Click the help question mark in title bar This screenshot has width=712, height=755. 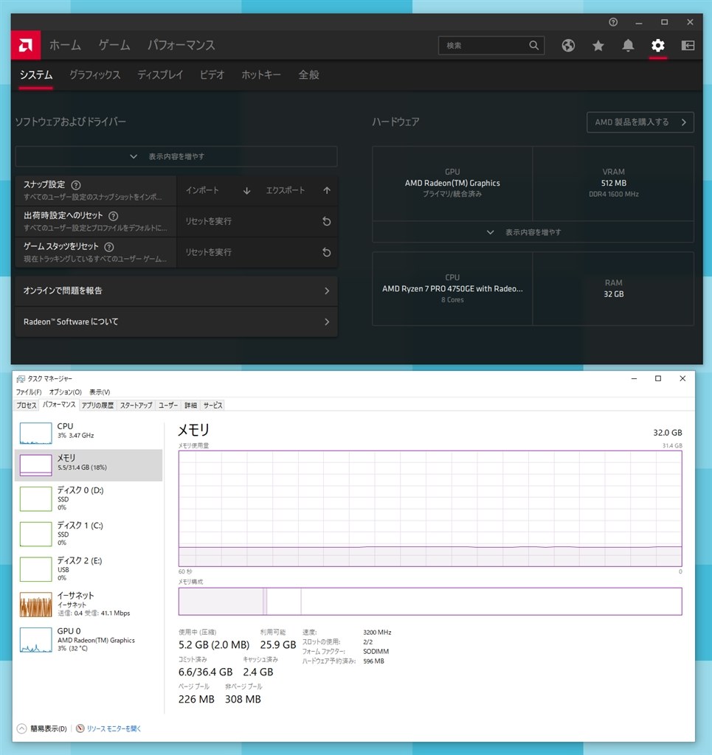pos(613,22)
